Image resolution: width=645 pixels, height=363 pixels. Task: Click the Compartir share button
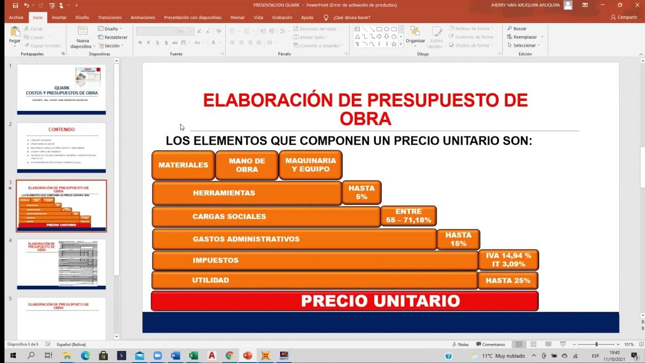click(x=624, y=17)
